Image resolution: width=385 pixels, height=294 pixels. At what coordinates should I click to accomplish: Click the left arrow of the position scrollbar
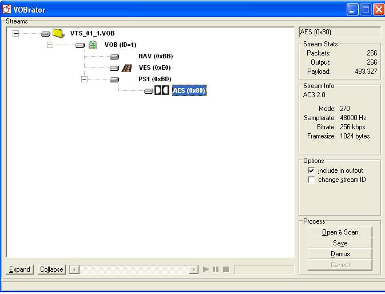tap(74, 270)
